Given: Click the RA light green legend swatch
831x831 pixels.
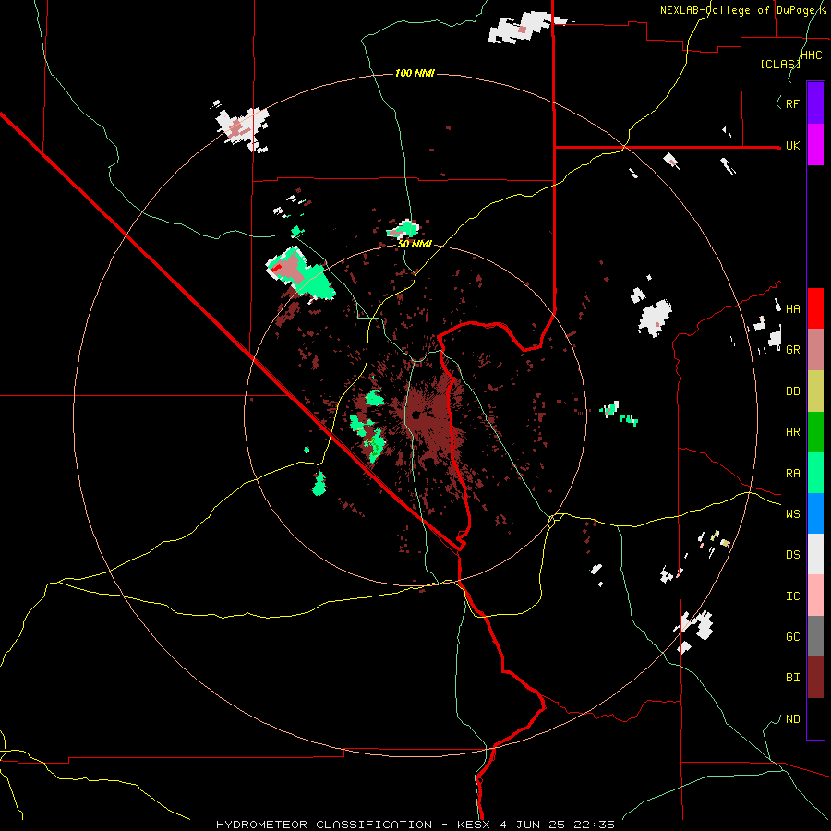Looking at the screenshot, I should point(815,473).
